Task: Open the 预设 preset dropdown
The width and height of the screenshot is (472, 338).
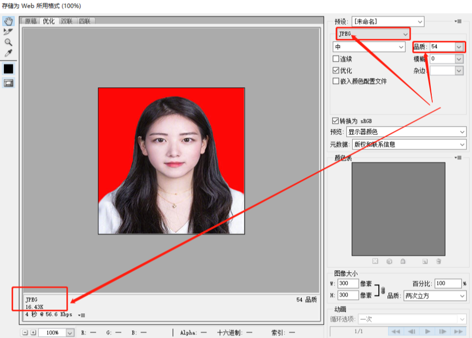Action: click(x=420, y=22)
